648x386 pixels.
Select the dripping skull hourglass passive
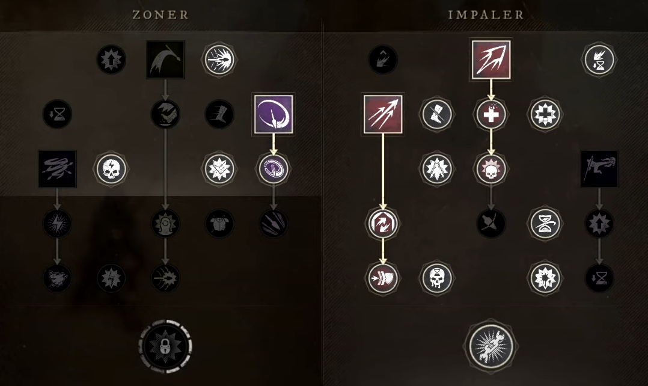point(437,278)
